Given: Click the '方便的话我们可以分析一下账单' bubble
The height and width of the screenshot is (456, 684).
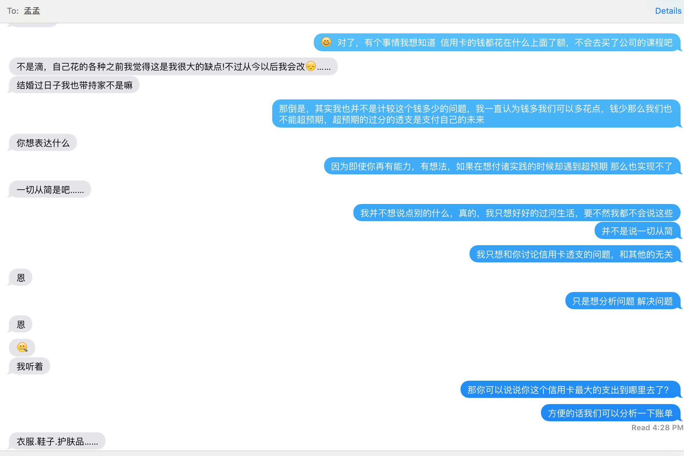Looking at the screenshot, I should 610,413.
